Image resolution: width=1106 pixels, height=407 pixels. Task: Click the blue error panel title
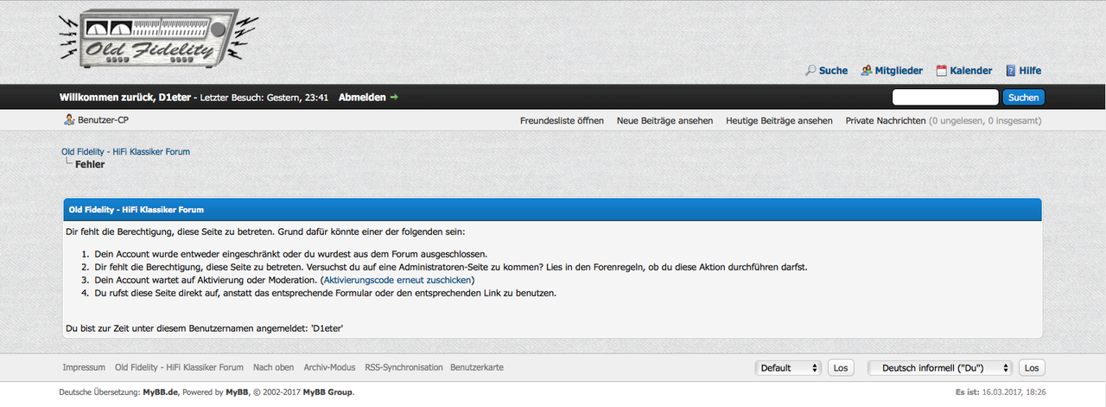137,210
